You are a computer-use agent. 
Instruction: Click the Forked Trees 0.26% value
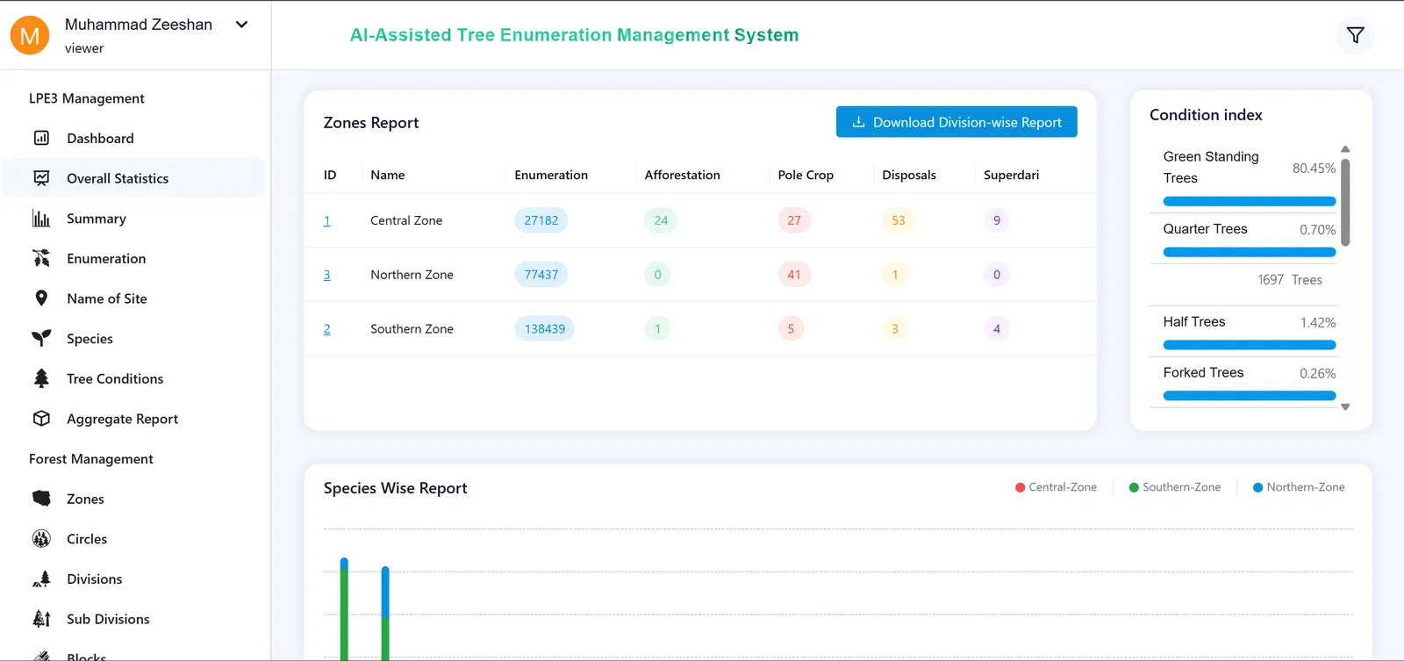tap(1317, 374)
